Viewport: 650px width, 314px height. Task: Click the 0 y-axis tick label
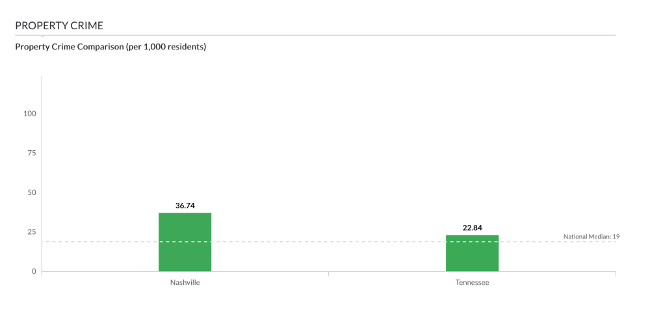pos(34,271)
